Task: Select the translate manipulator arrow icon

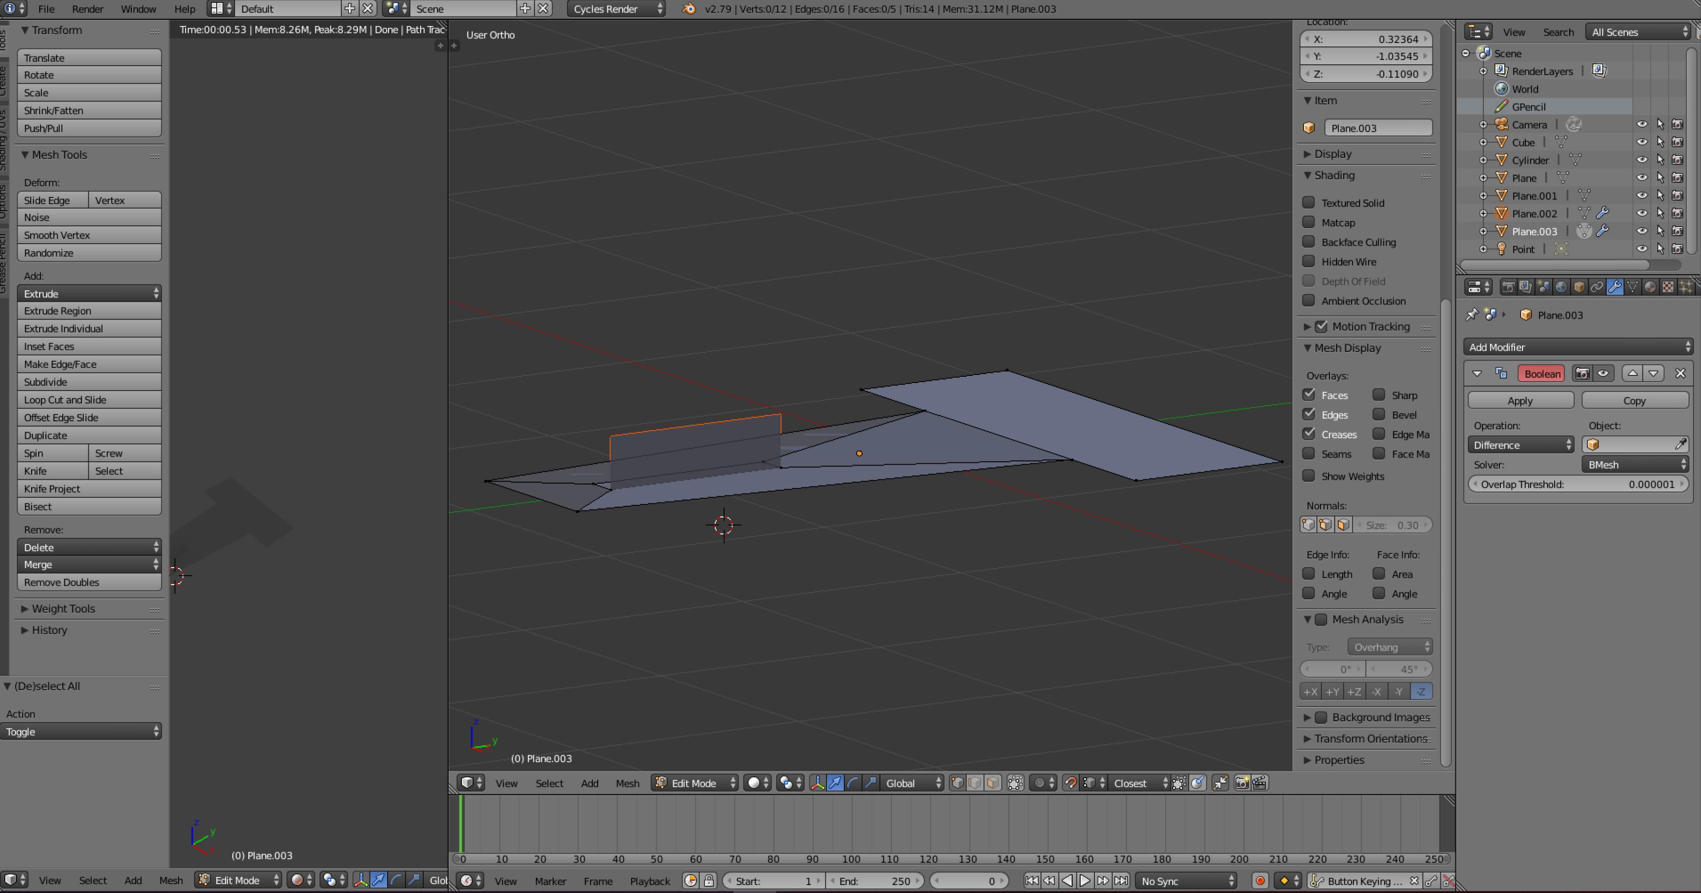Action: [x=835, y=783]
